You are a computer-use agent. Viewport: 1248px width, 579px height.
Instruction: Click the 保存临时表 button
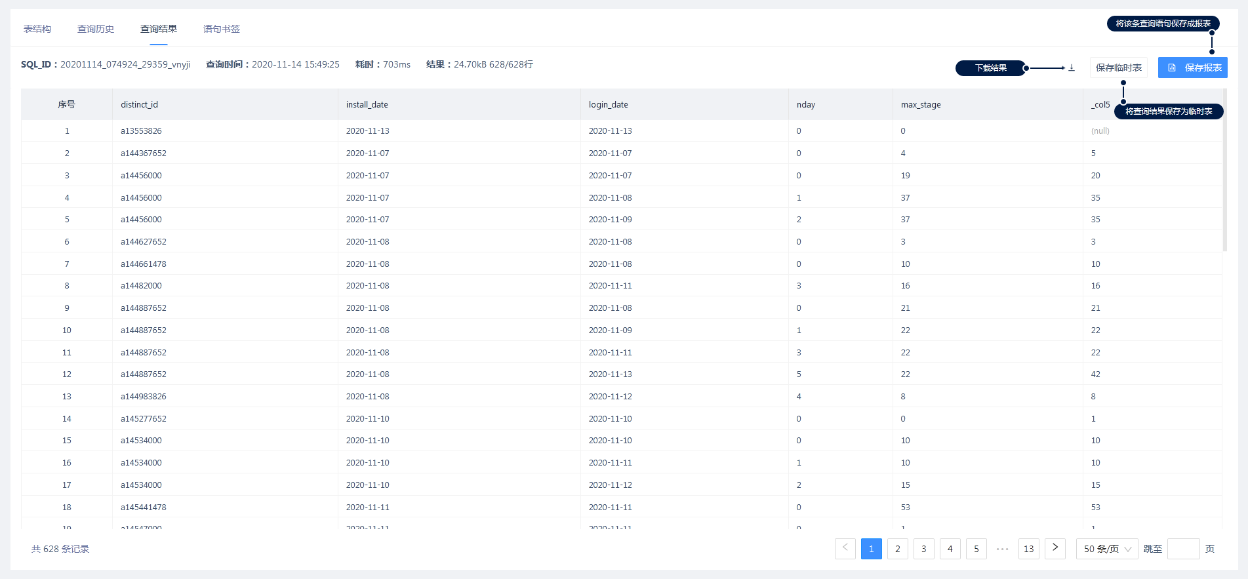click(1118, 68)
